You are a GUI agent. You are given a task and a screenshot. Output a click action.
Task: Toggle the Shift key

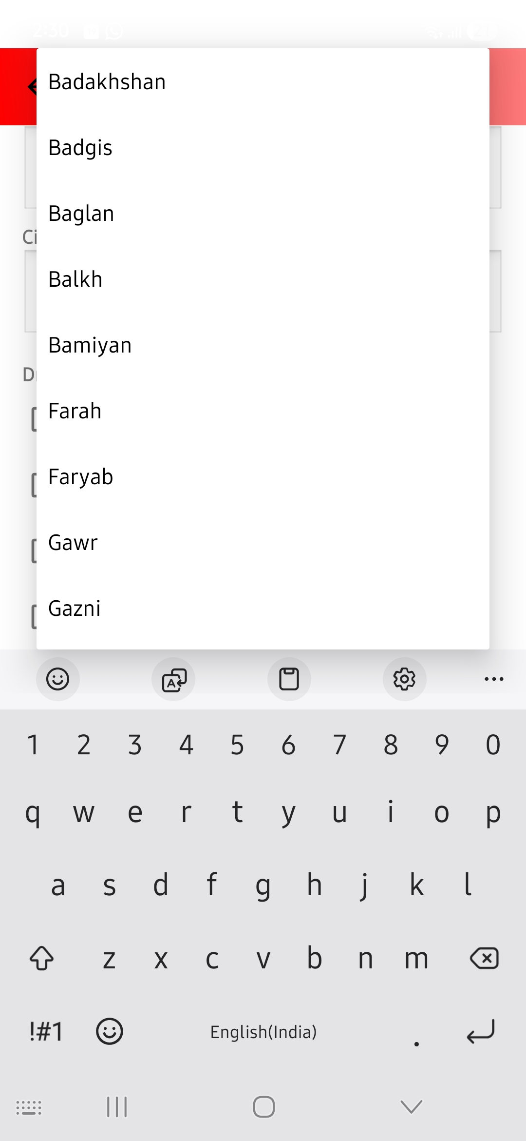42,958
